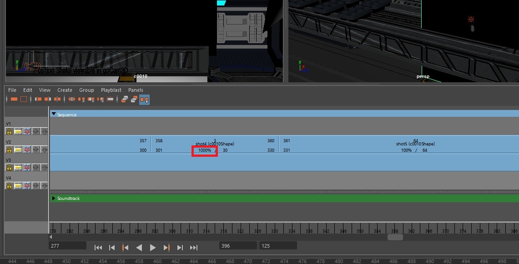Collapse the Sequence track section
Screen dimensions: 519x264
[x=54, y=114]
